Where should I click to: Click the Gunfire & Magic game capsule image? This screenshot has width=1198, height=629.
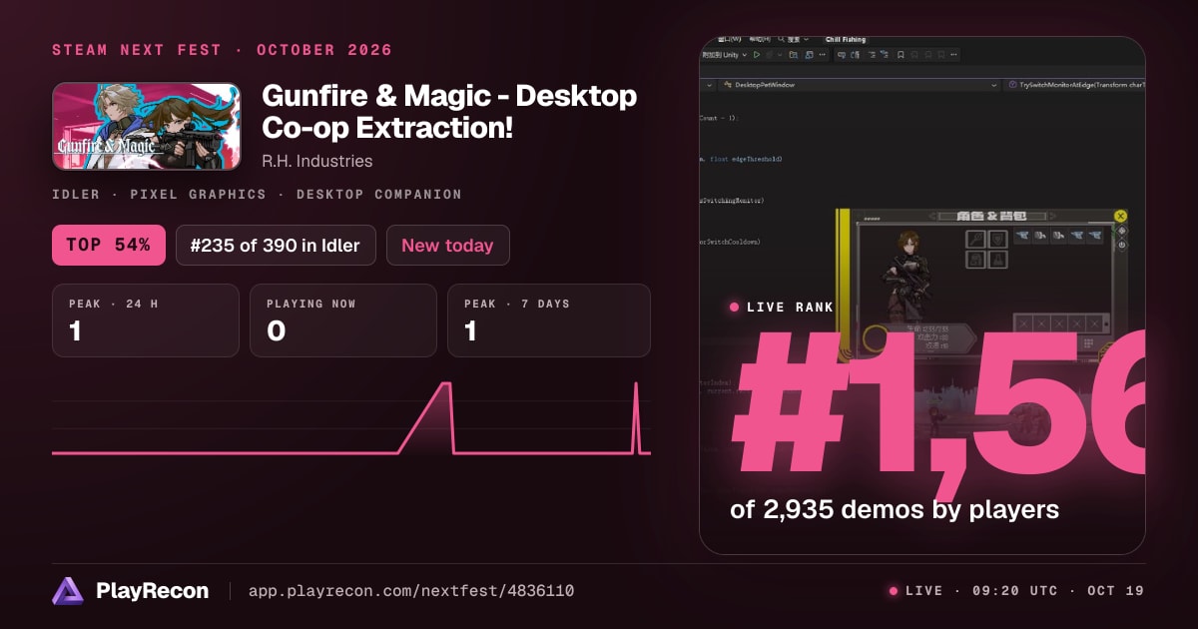point(146,126)
